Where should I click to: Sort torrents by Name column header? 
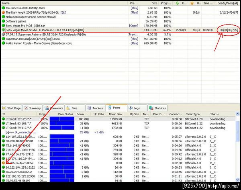pos(65,3)
